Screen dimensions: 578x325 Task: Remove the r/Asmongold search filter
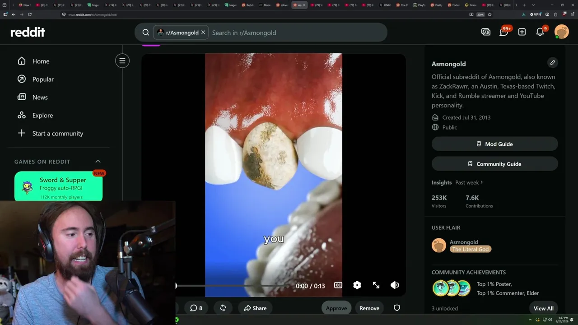(203, 32)
